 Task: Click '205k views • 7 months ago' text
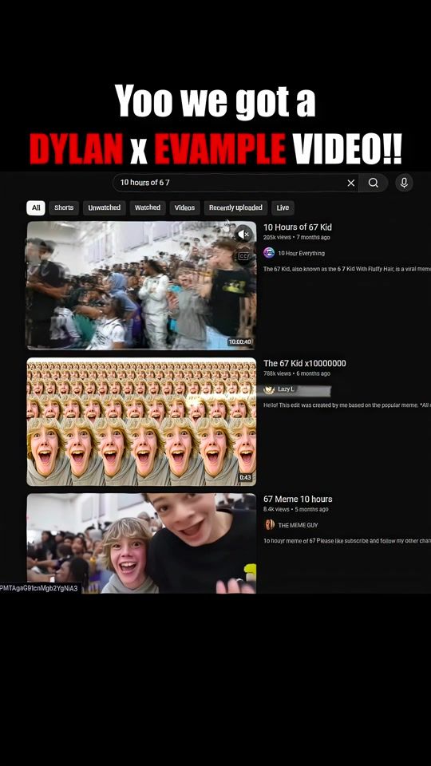(297, 238)
